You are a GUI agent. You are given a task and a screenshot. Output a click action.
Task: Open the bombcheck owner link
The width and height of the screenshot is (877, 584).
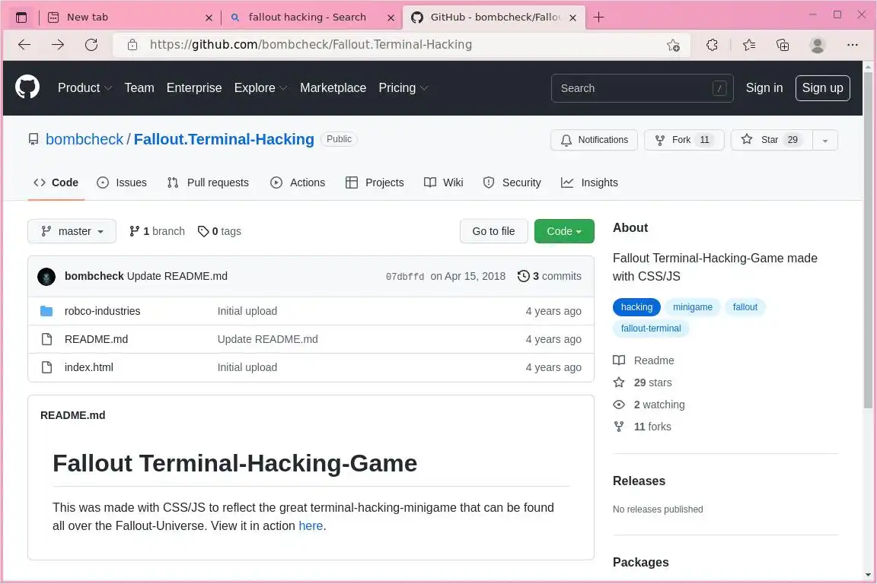coord(85,139)
